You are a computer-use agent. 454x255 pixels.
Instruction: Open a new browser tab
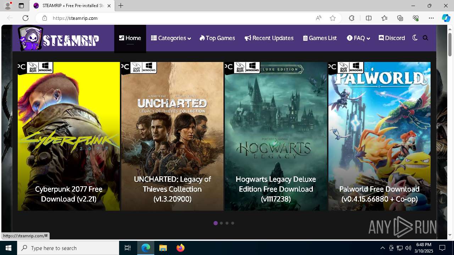click(x=121, y=6)
